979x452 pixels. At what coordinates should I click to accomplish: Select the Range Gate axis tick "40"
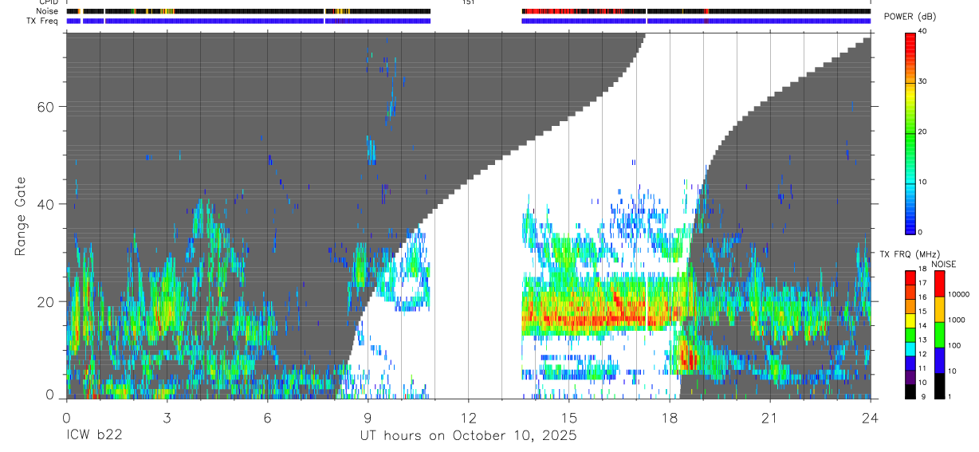[x=47, y=204]
